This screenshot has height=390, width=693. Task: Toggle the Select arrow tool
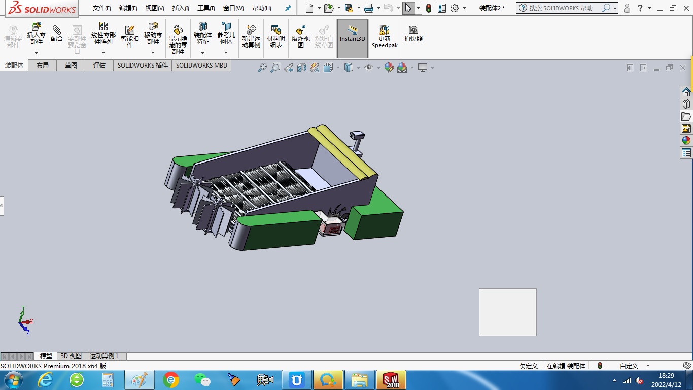click(x=409, y=8)
